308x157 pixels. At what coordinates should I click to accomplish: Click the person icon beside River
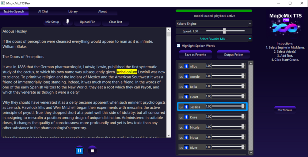[x=186, y=148]
